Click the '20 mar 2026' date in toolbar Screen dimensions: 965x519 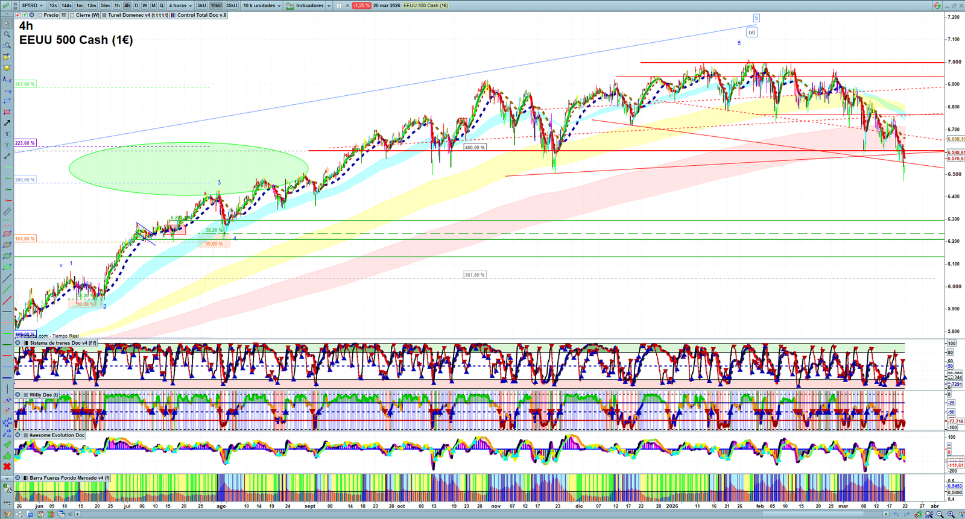(x=387, y=5)
